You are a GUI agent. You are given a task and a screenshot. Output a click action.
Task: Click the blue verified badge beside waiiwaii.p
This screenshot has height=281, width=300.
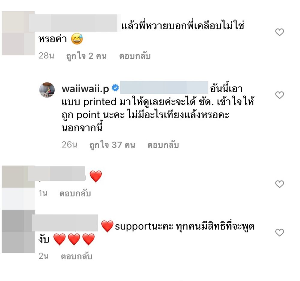pyautogui.click(x=115, y=88)
